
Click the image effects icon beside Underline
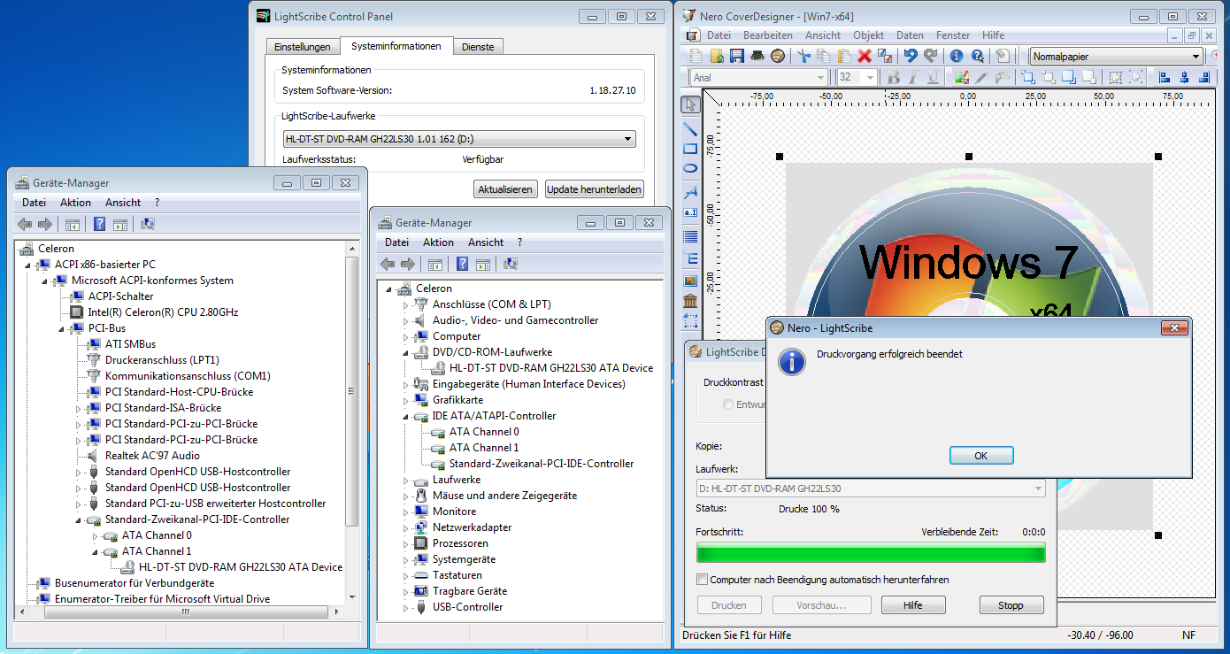[x=962, y=77]
